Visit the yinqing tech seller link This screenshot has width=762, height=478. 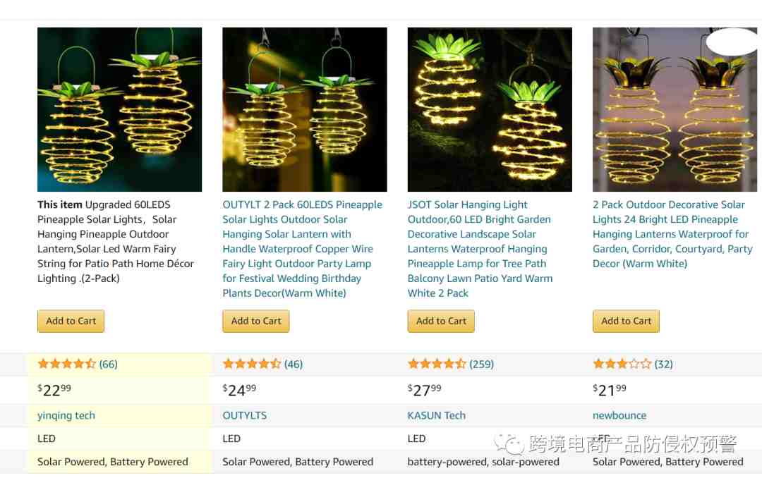point(66,415)
